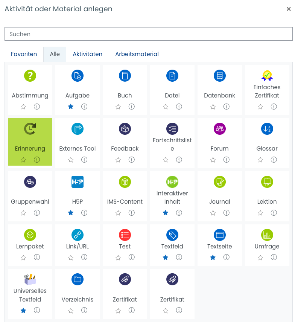Click the Datenbank activity icon
295x326 pixels.
[x=220, y=76]
